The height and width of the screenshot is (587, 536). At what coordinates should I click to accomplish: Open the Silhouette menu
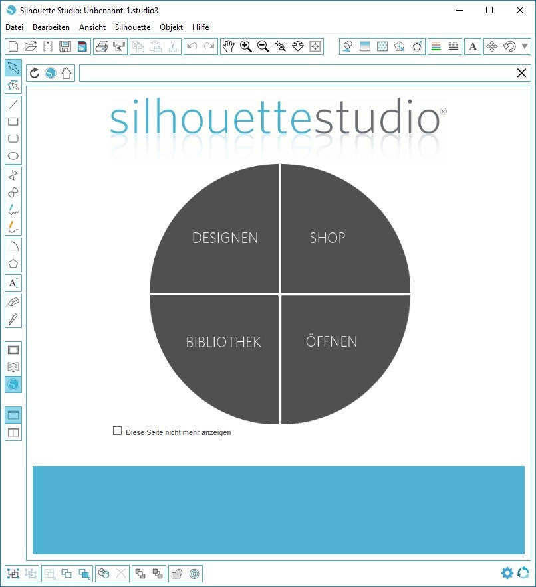pyautogui.click(x=133, y=27)
